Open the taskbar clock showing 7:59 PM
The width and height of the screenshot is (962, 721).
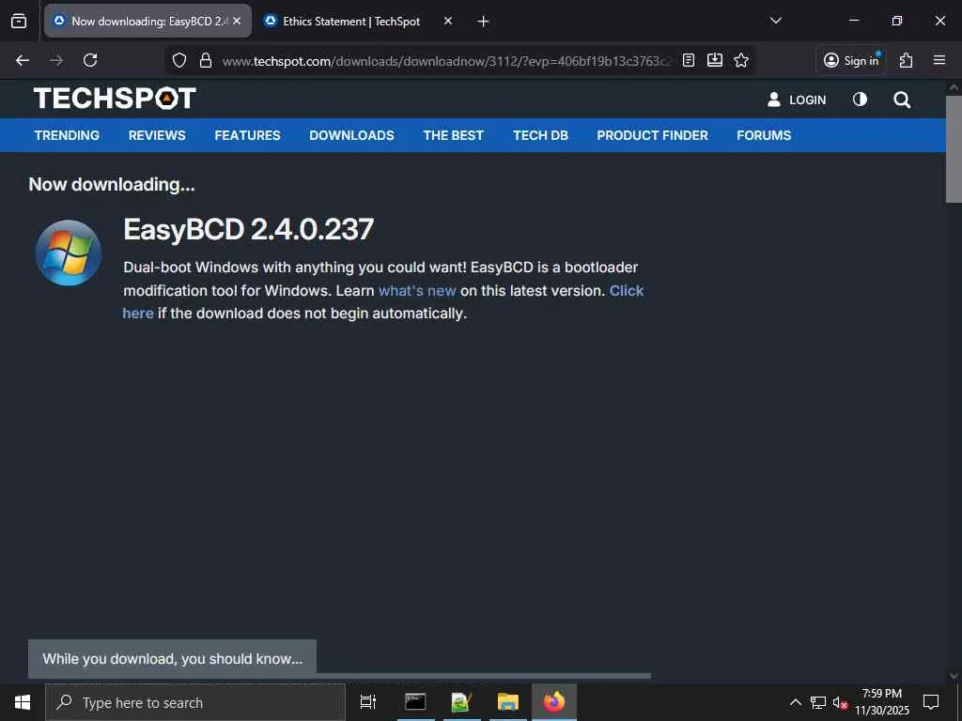(x=882, y=702)
